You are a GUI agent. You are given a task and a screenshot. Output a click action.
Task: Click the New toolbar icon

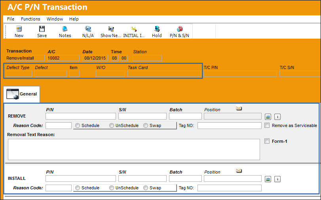(19, 29)
